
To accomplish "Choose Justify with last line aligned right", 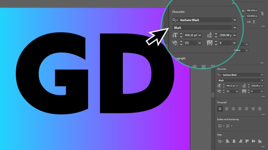I will click(x=253, y=109).
